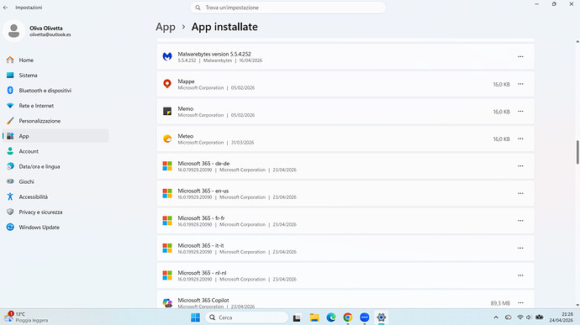Click the Microsoft 365 it-it logo icon
The width and height of the screenshot is (580, 325).
point(167,248)
